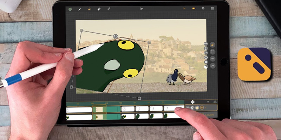This screenshot has width=281, height=140.
Task: Click the top-right selection corner handle
Action: click(x=149, y=42)
